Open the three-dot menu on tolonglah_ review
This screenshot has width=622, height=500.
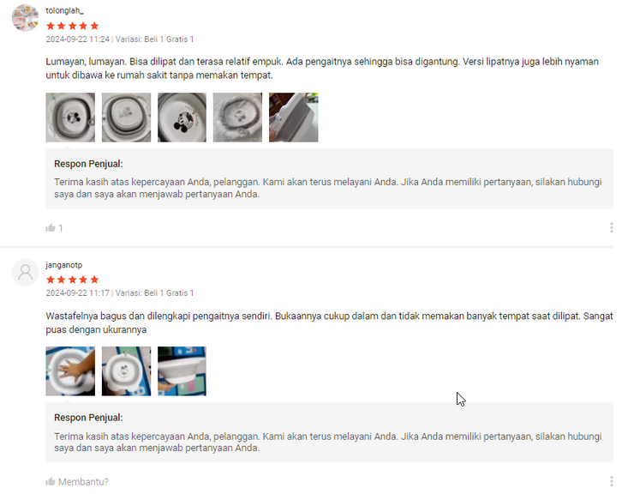611,227
